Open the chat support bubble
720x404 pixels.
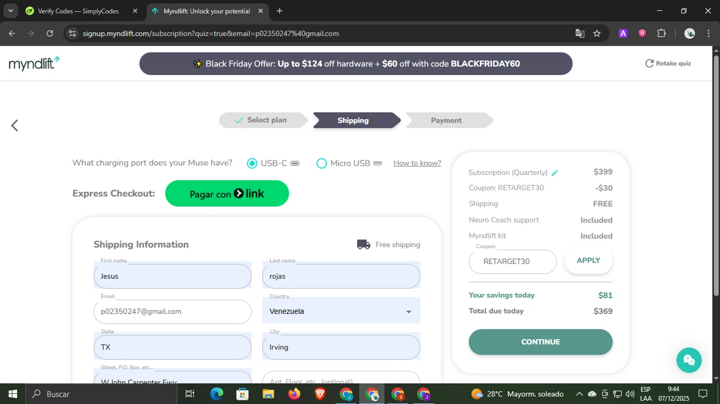point(689,360)
